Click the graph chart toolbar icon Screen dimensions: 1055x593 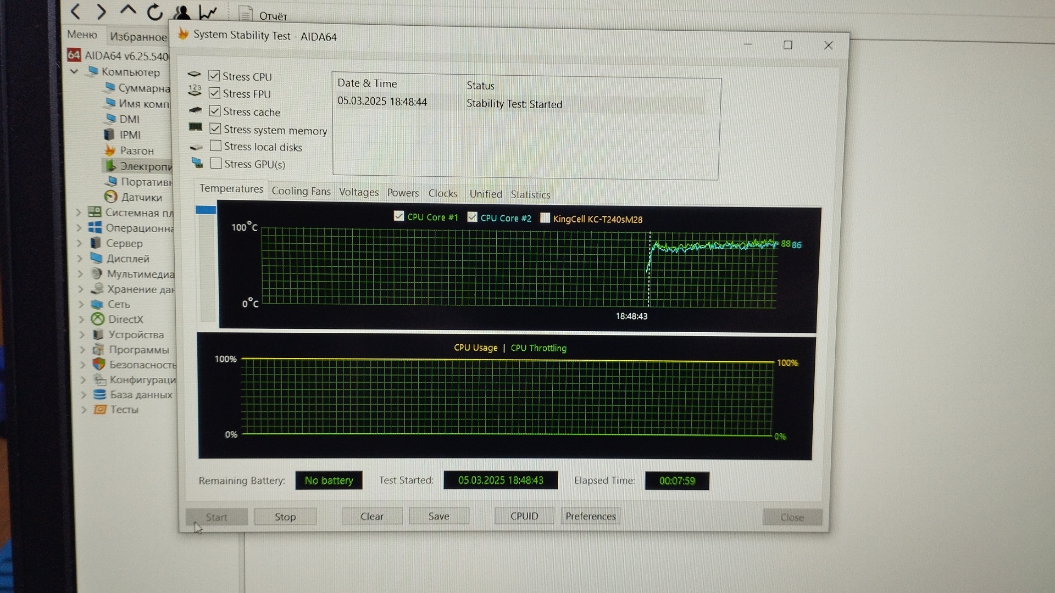click(208, 12)
